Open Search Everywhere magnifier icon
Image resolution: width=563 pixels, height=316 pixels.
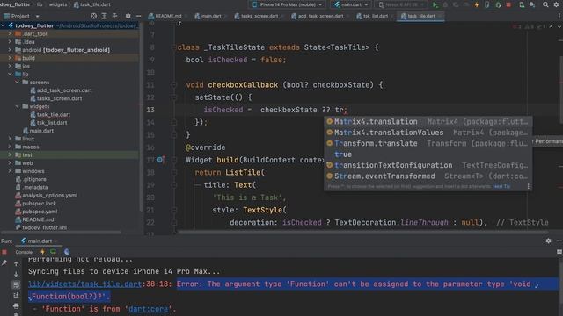(545, 4)
